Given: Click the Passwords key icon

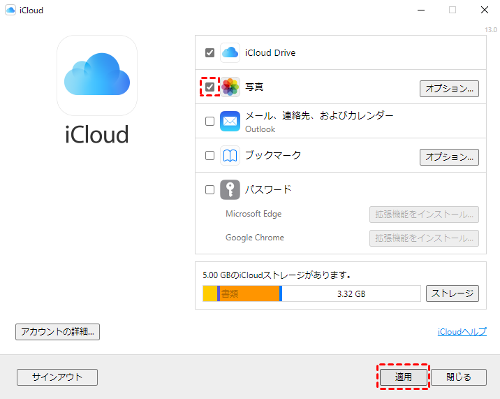Looking at the screenshot, I should (230, 189).
